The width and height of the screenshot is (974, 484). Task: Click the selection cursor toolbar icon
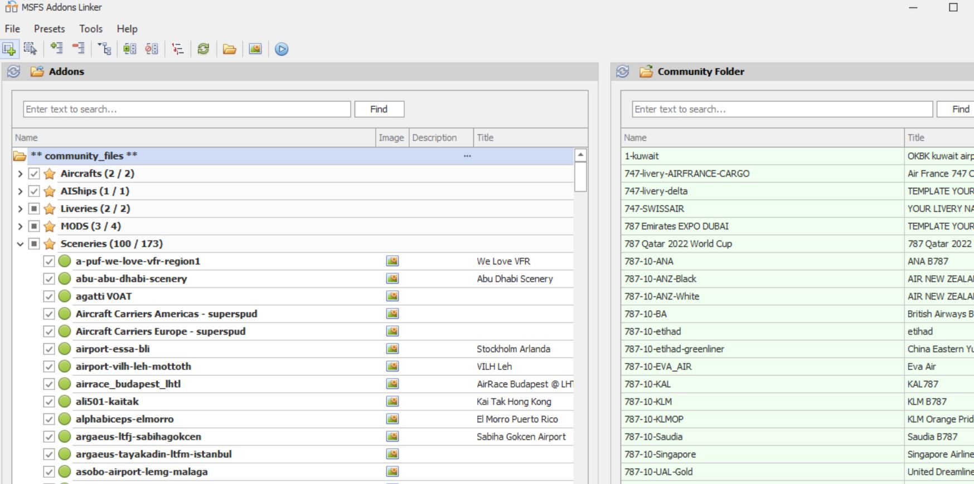[30, 49]
